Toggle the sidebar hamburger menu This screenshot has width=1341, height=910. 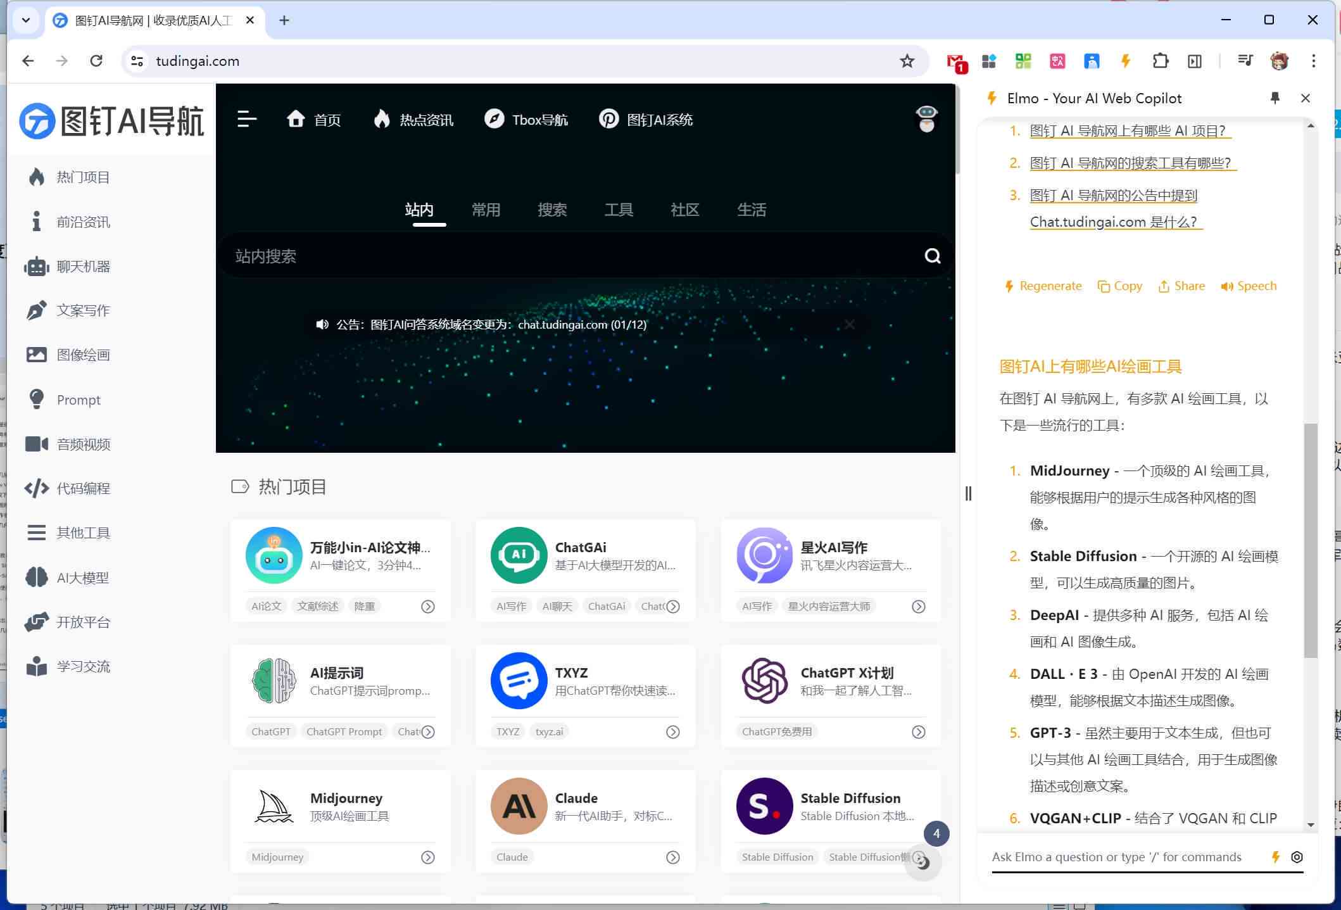247,118
